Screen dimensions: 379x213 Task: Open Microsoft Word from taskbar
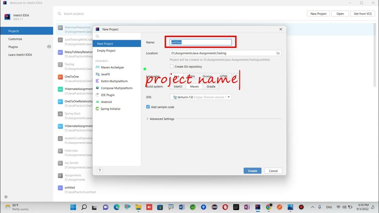click(x=182, y=207)
